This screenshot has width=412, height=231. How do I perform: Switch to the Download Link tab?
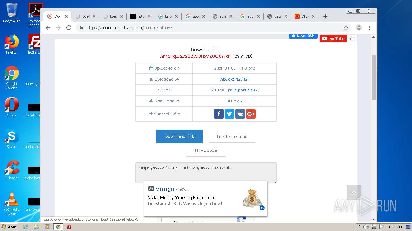(x=180, y=136)
